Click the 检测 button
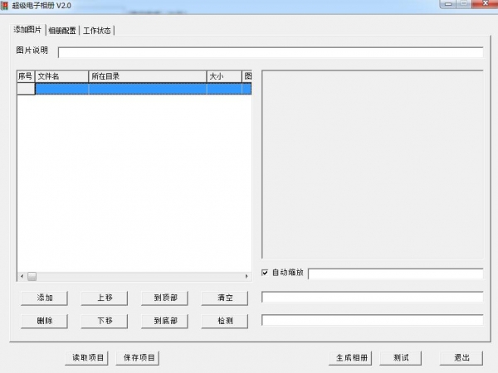 coord(225,321)
